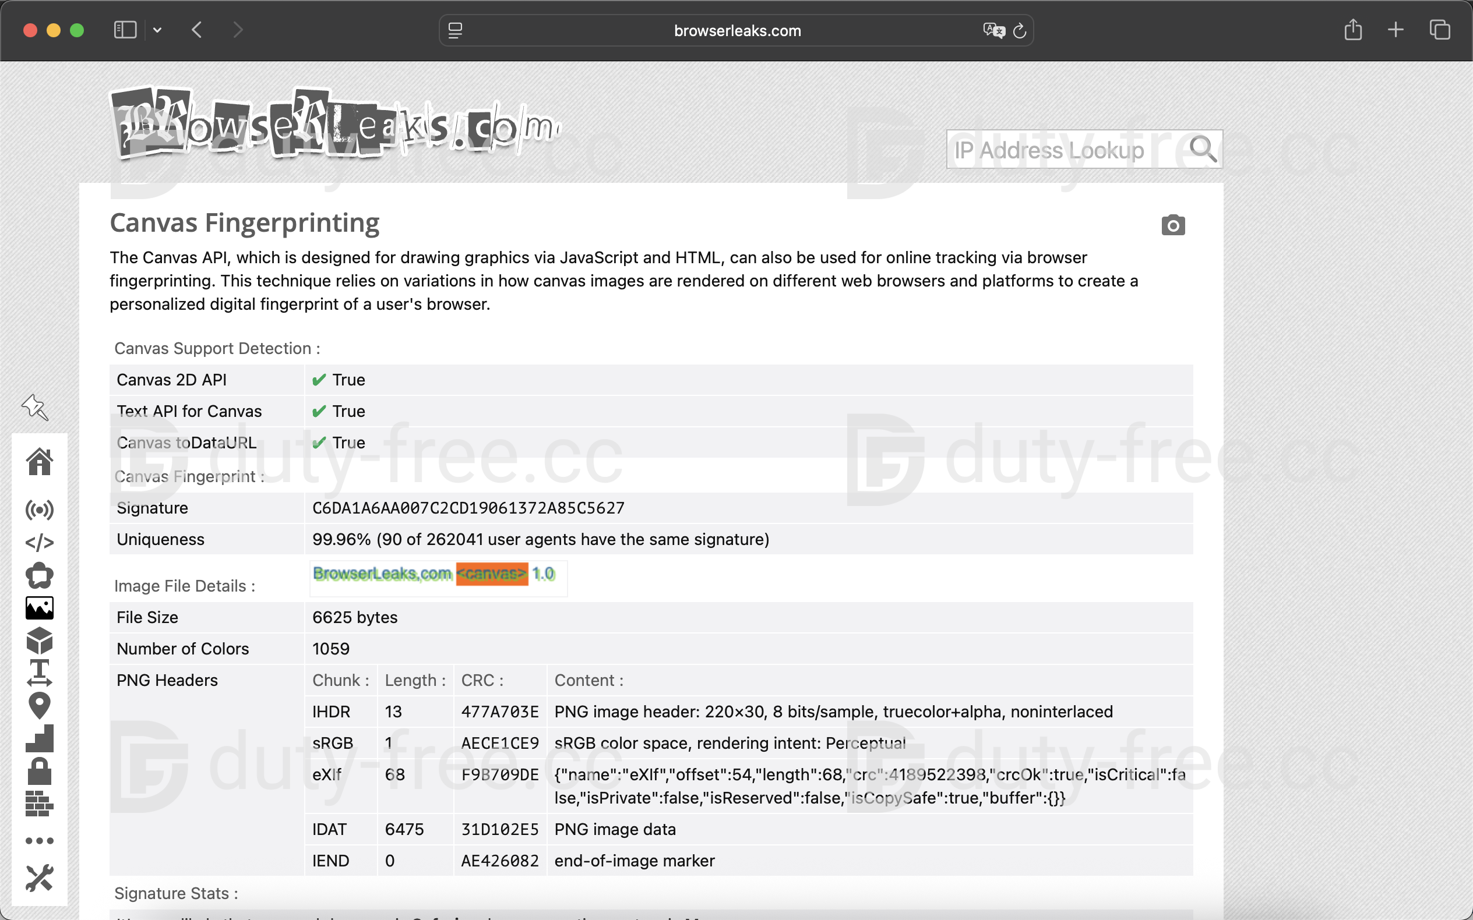Open the WebGL cube icon
Screen dimensions: 1473x920
point(40,640)
